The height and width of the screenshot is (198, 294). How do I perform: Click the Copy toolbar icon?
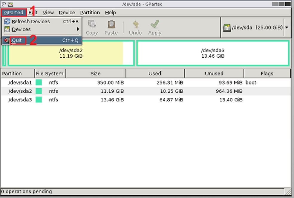[x=92, y=24]
